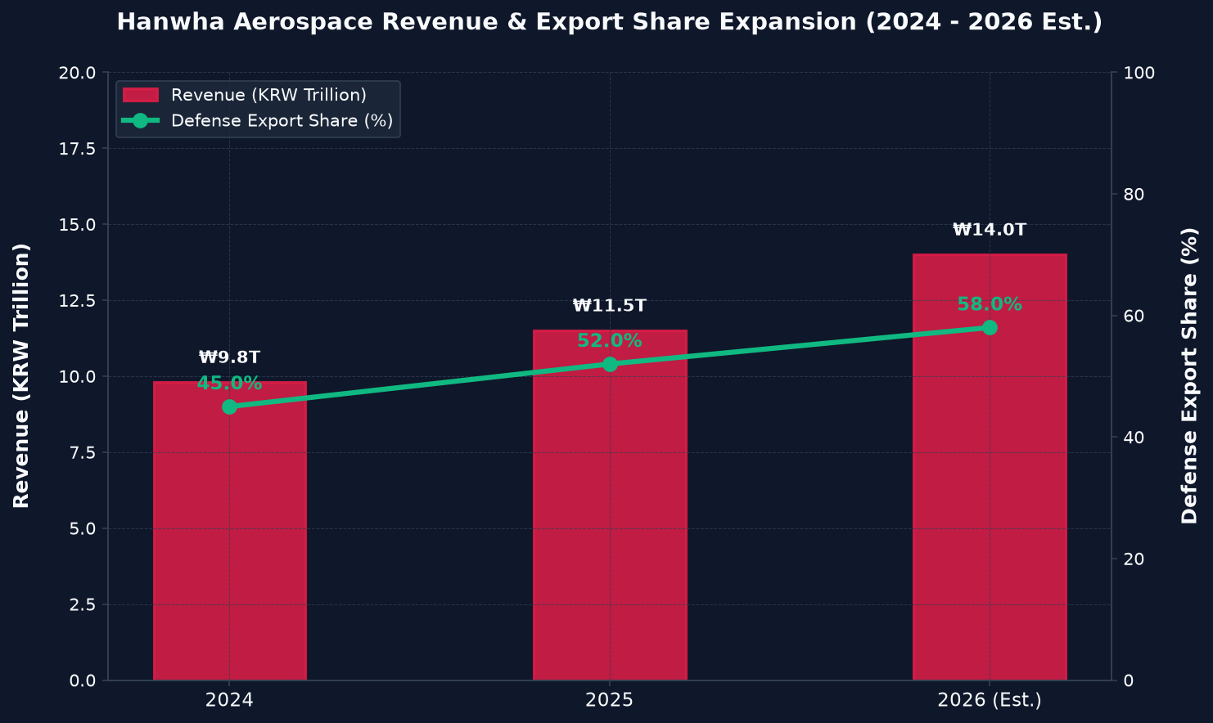Click the 0 right axis tick
This screenshot has width=1213, height=723.
pyautogui.click(x=1129, y=680)
